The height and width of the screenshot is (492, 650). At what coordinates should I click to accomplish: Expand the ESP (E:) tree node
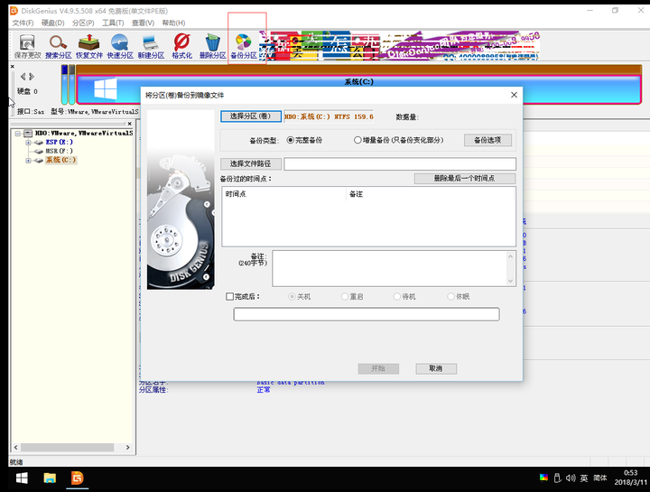coord(28,143)
